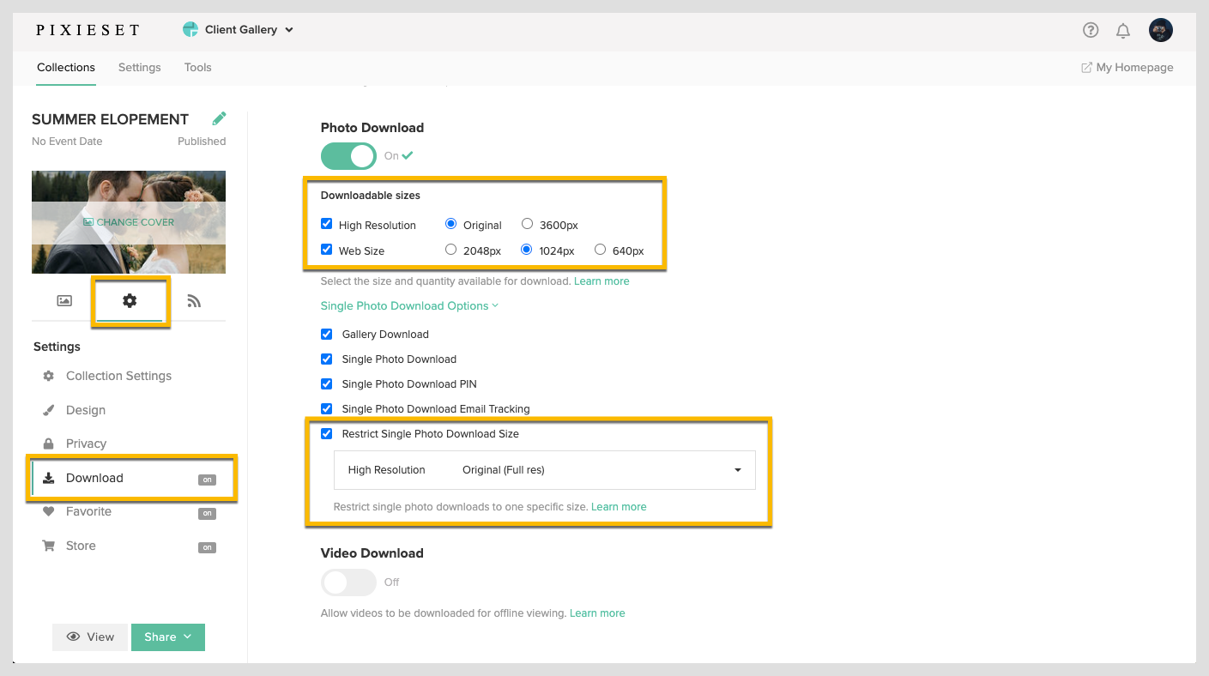1209x676 pixels.
Task: Uncheck Single Photo Download PIN
Action: pos(326,383)
